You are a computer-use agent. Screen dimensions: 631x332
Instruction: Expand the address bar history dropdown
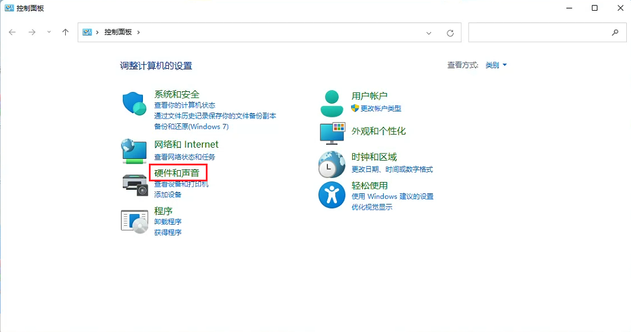pos(429,33)
